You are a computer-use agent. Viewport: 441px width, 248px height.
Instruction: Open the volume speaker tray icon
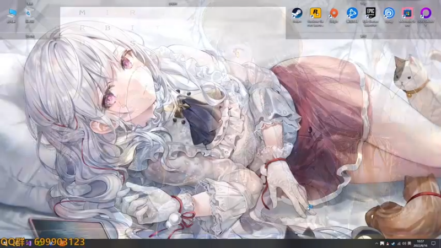pos(405,244)
